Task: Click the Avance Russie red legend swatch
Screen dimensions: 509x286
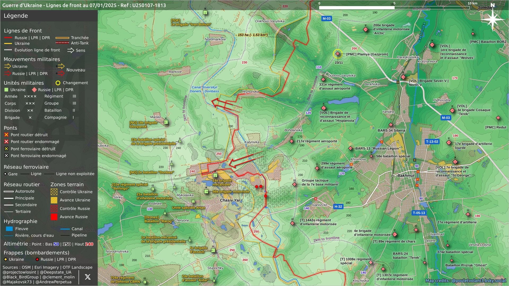Action: tap(54, 217)
